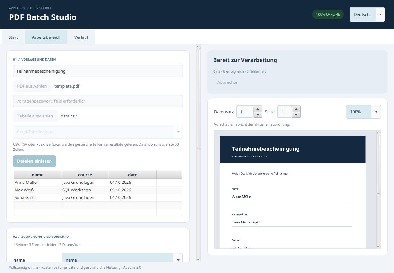Open the Deutsch language dropdown

[367, 15]
